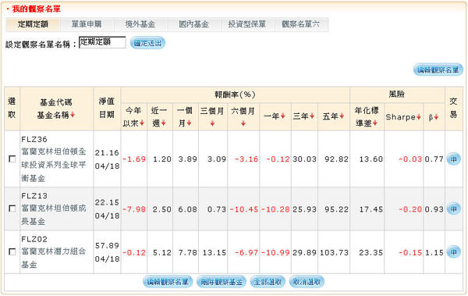Sort by 今年以來 return arrow
Screen dimensions: 468x296
[x=142, y=123]
